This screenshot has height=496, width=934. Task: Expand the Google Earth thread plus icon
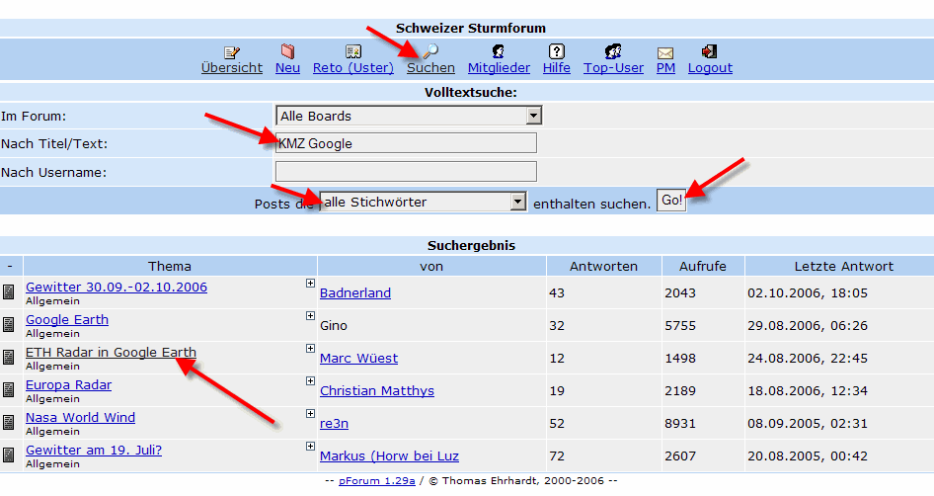coord(310,316)
